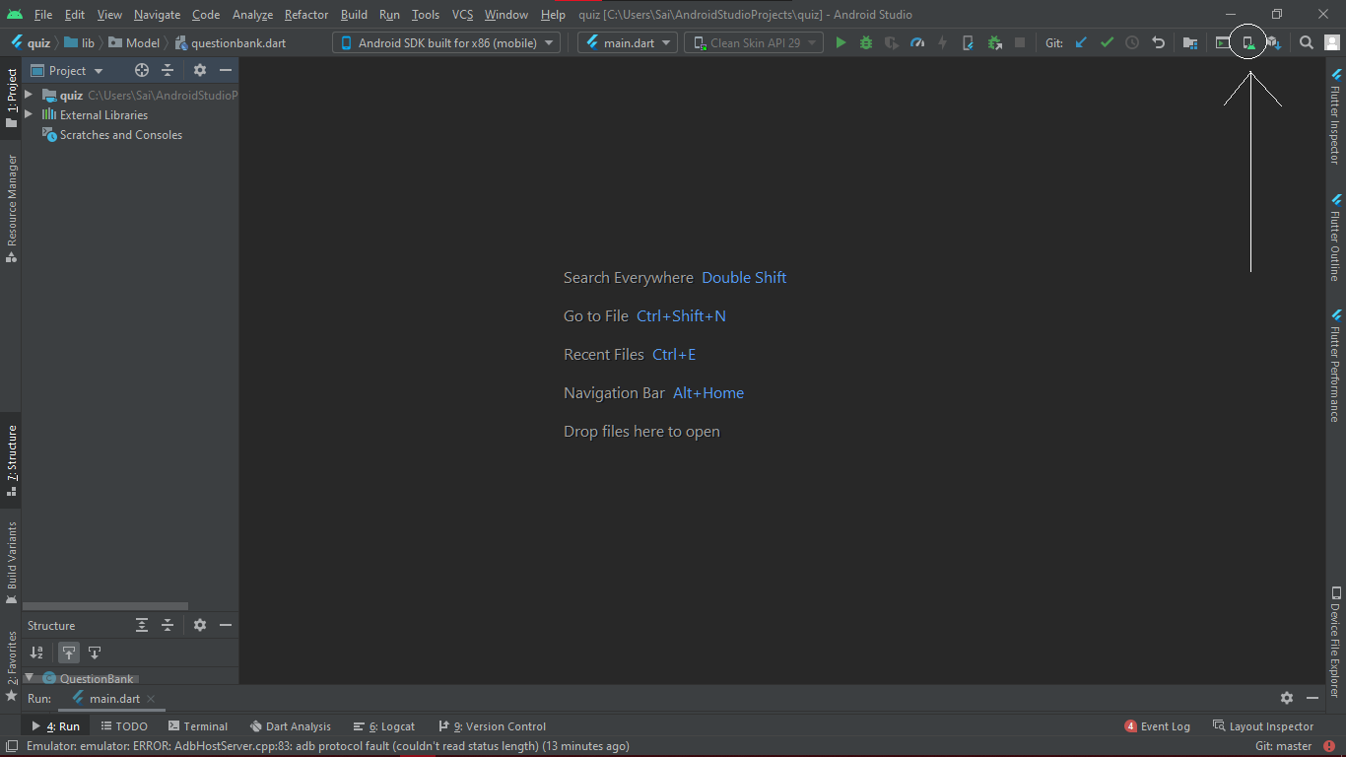Click the Project panel horizontal scrollbar

point(105,606)
